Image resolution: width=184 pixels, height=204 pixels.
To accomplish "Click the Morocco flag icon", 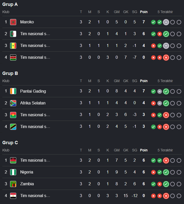I will point(13,22).
